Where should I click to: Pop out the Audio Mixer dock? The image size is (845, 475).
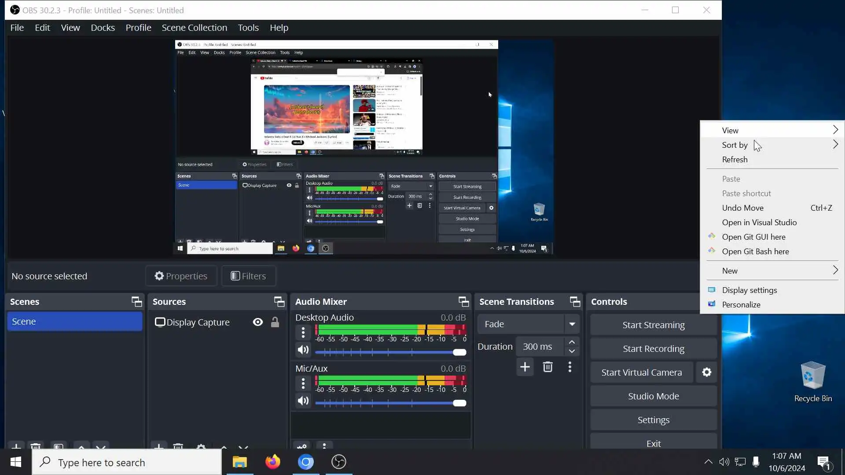tap(463, 302)
